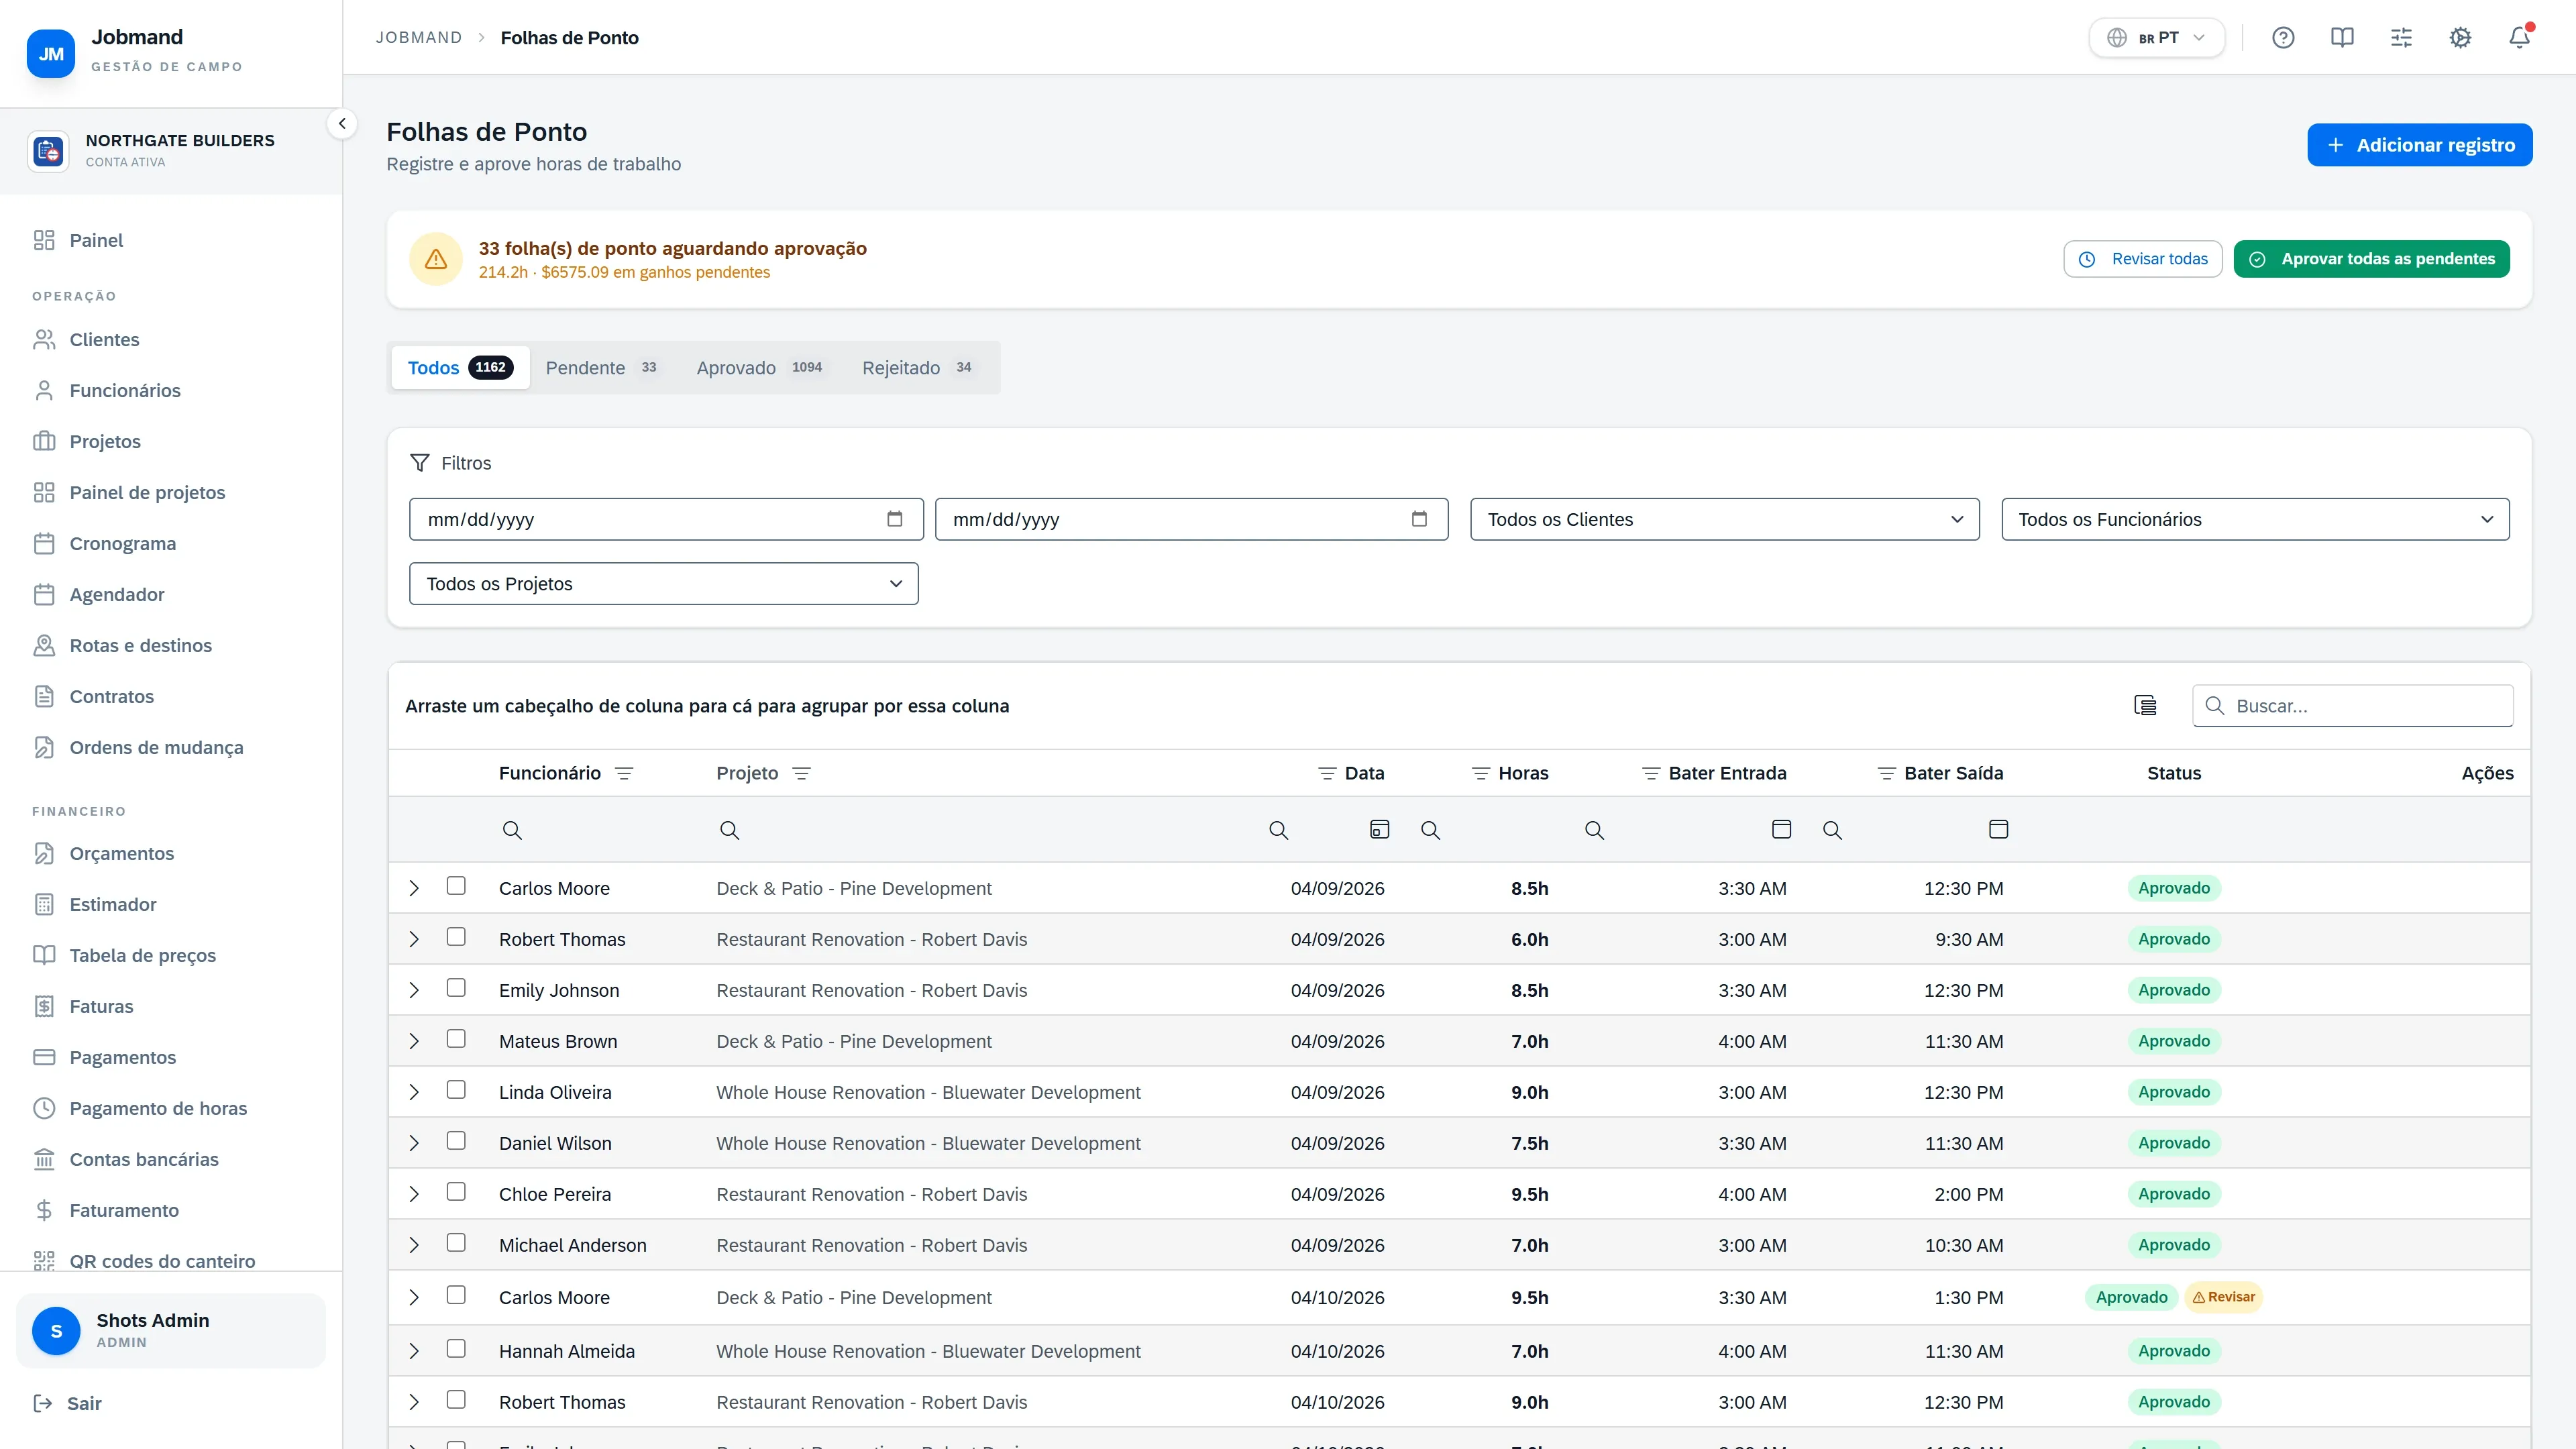The image size is (2576, 1449).
Task: Click Funcionário filter row search icon
Action: 512,830
